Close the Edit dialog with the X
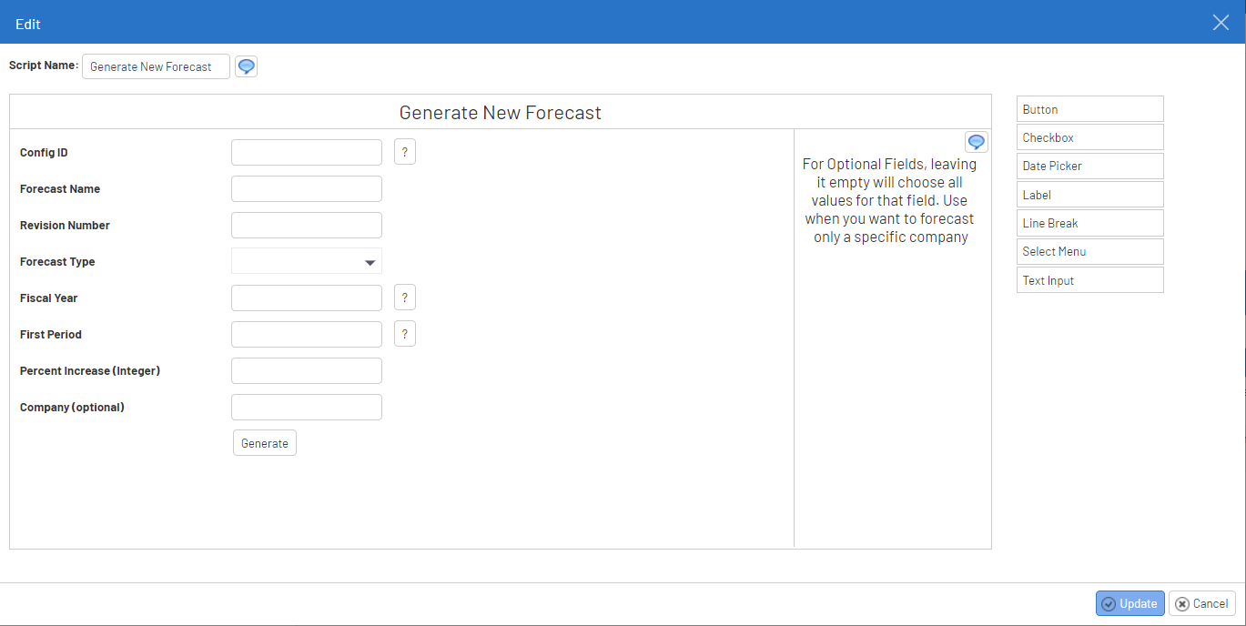The height and width of the screenshot is (626, 1246). [x=1221, y=23]
